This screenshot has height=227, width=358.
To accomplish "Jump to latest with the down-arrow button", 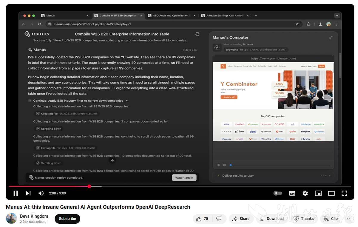I will (112, 160).
